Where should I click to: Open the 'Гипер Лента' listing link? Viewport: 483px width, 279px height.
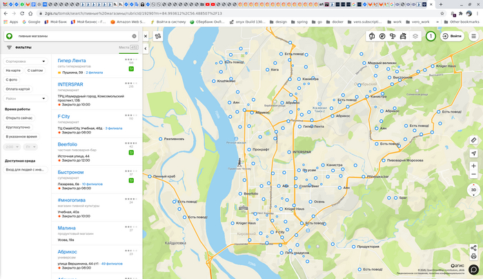(72, 61)
